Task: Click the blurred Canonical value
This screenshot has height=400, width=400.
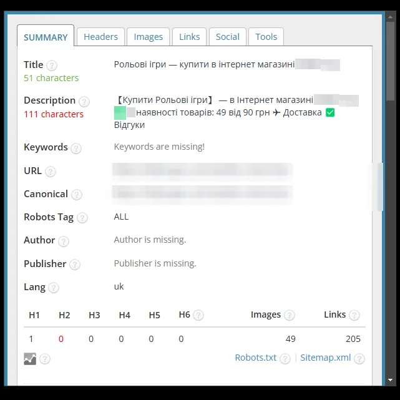Action: click(203, 195)
